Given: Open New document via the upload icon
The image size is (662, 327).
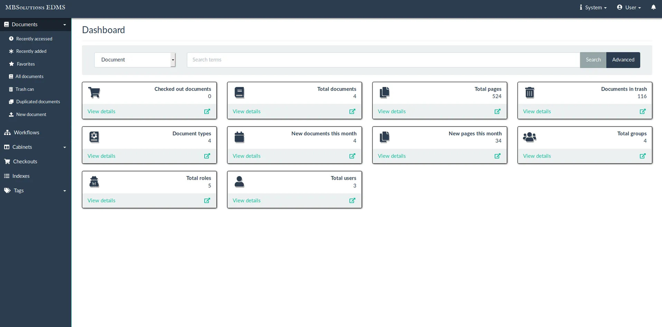Looking at the screenshot, I should (x=11, y=114).
